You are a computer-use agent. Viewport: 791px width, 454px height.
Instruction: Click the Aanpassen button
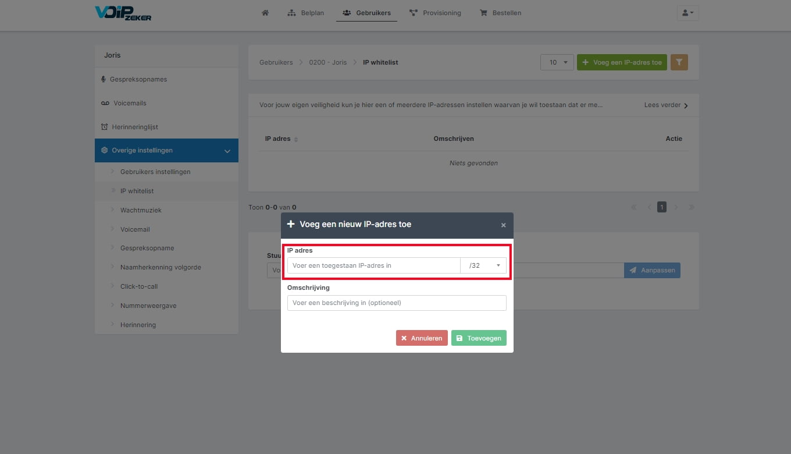652,270
